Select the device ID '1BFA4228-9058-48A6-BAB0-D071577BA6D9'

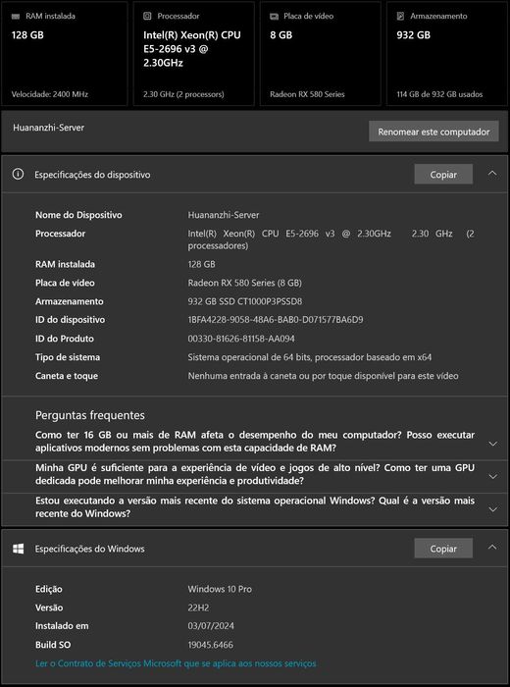coord(276,320)
